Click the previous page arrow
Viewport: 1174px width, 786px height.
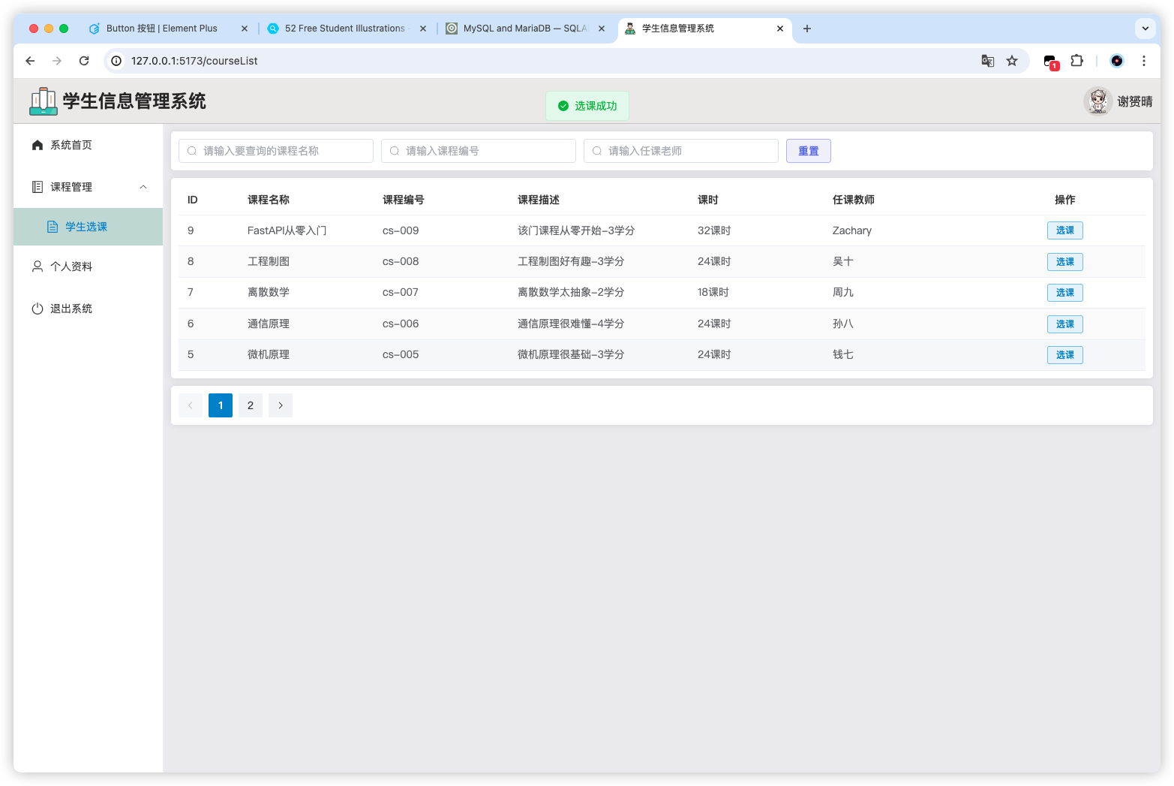tap(191, 405)
